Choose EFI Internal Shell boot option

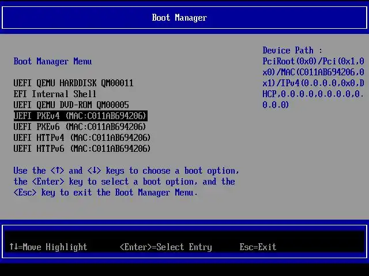[x=55, y=94]
